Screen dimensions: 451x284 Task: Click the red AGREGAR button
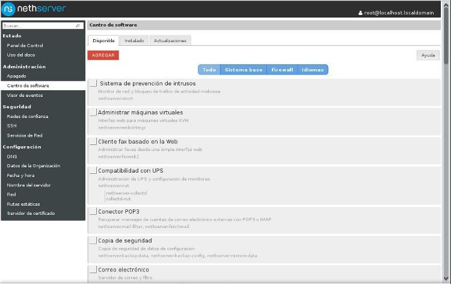click(x=103, y=55)
